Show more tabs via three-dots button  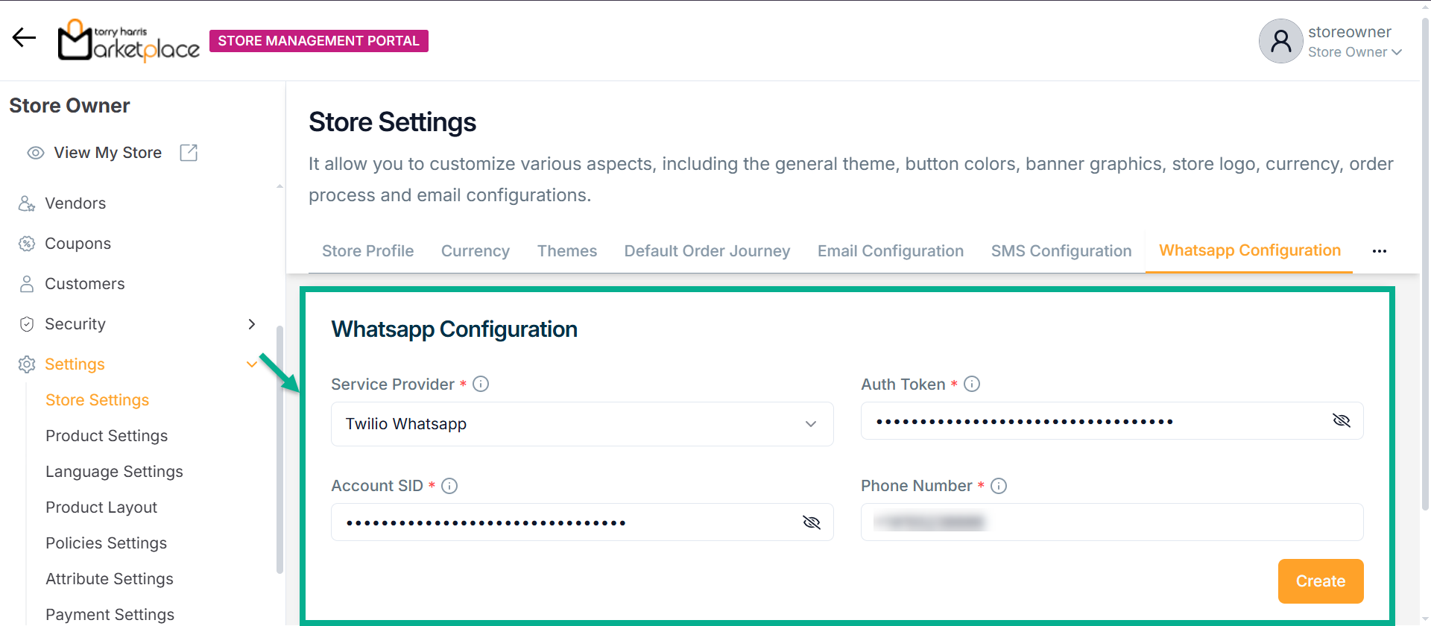coord(1379,251)
